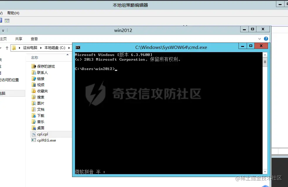Close the win2012 Explorer window
Screen dimensions: 288x187
coord(263,29)
